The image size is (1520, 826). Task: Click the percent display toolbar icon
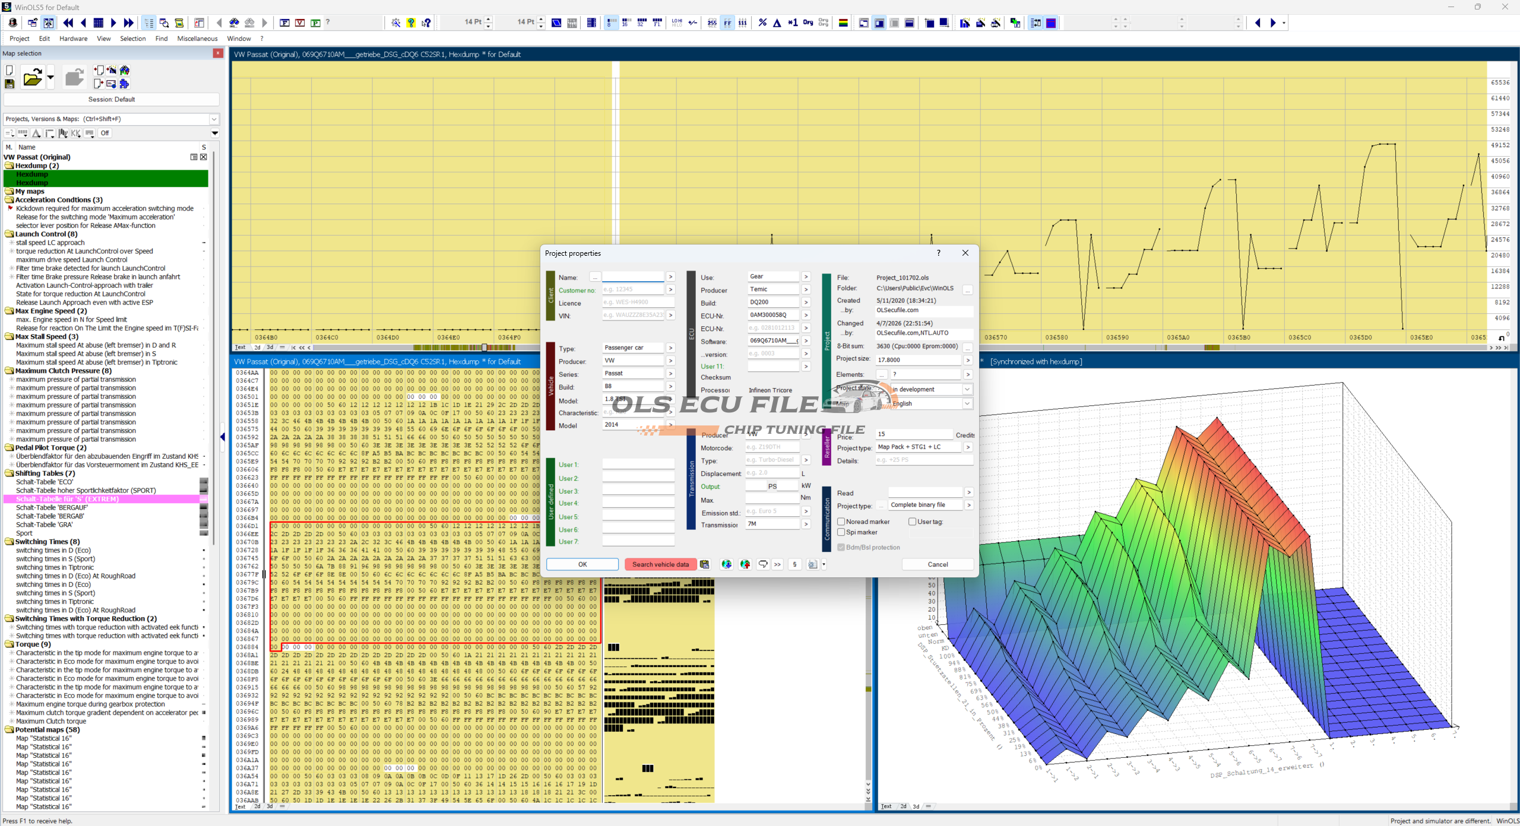click(762, 23)
